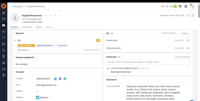This screenshot has width=200, height=101.
Task: Open more options dots next to name
Action: pos(60,16)
